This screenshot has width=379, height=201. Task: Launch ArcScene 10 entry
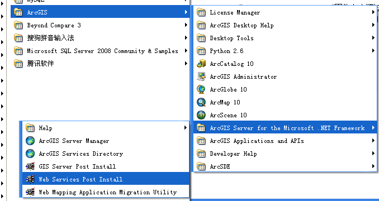tap(285, 115)
